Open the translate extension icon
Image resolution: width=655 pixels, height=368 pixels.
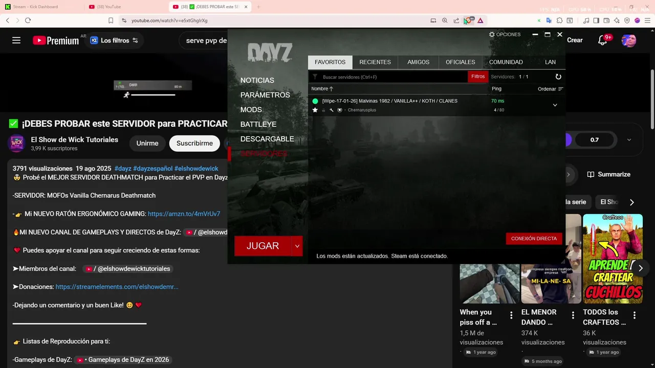point(549,20)
